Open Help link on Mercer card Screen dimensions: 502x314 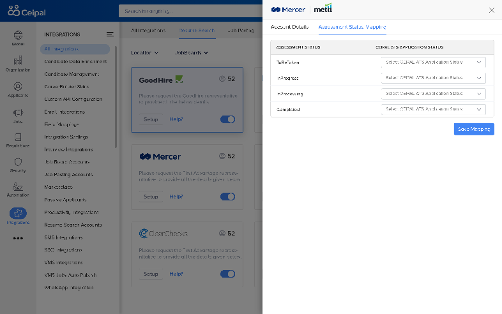tap(176, 197)
